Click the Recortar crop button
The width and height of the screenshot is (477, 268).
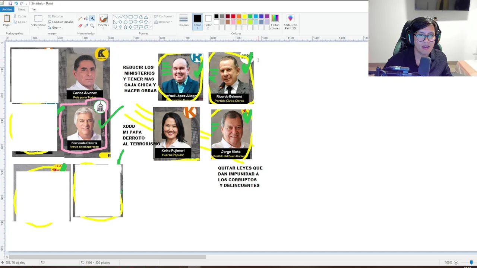click(x=55, y=16)
